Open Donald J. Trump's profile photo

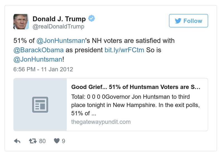click(21, 22)
